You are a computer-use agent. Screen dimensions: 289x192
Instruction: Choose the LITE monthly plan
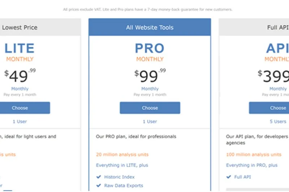[20, 108]
